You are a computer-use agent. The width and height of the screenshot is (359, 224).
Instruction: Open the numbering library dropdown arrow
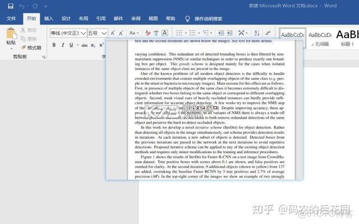199,33
